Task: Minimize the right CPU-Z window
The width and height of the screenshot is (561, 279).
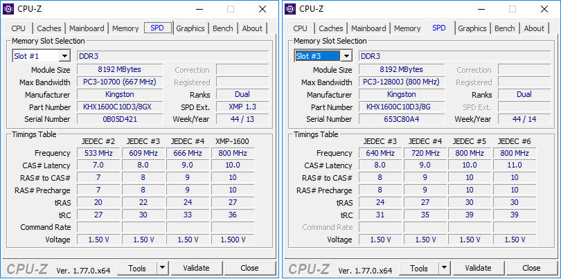Action: 481,9
